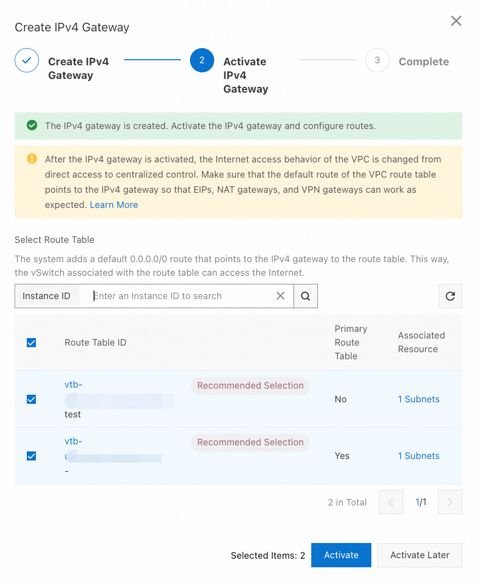
Task: Click the search magnifier icon
Action: coord(305,296)
